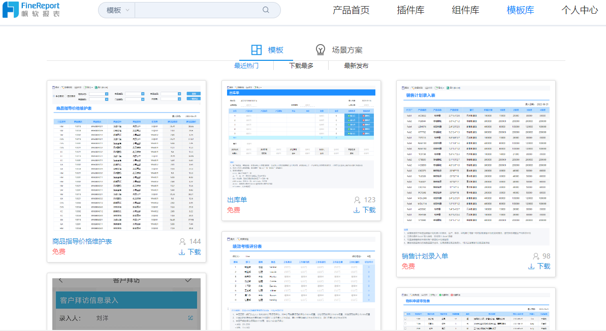Click the 场景方案 lightbulb icon
The width and height of the screenshot is (606, 331).
pyautogui.click(x=321, y=50)
